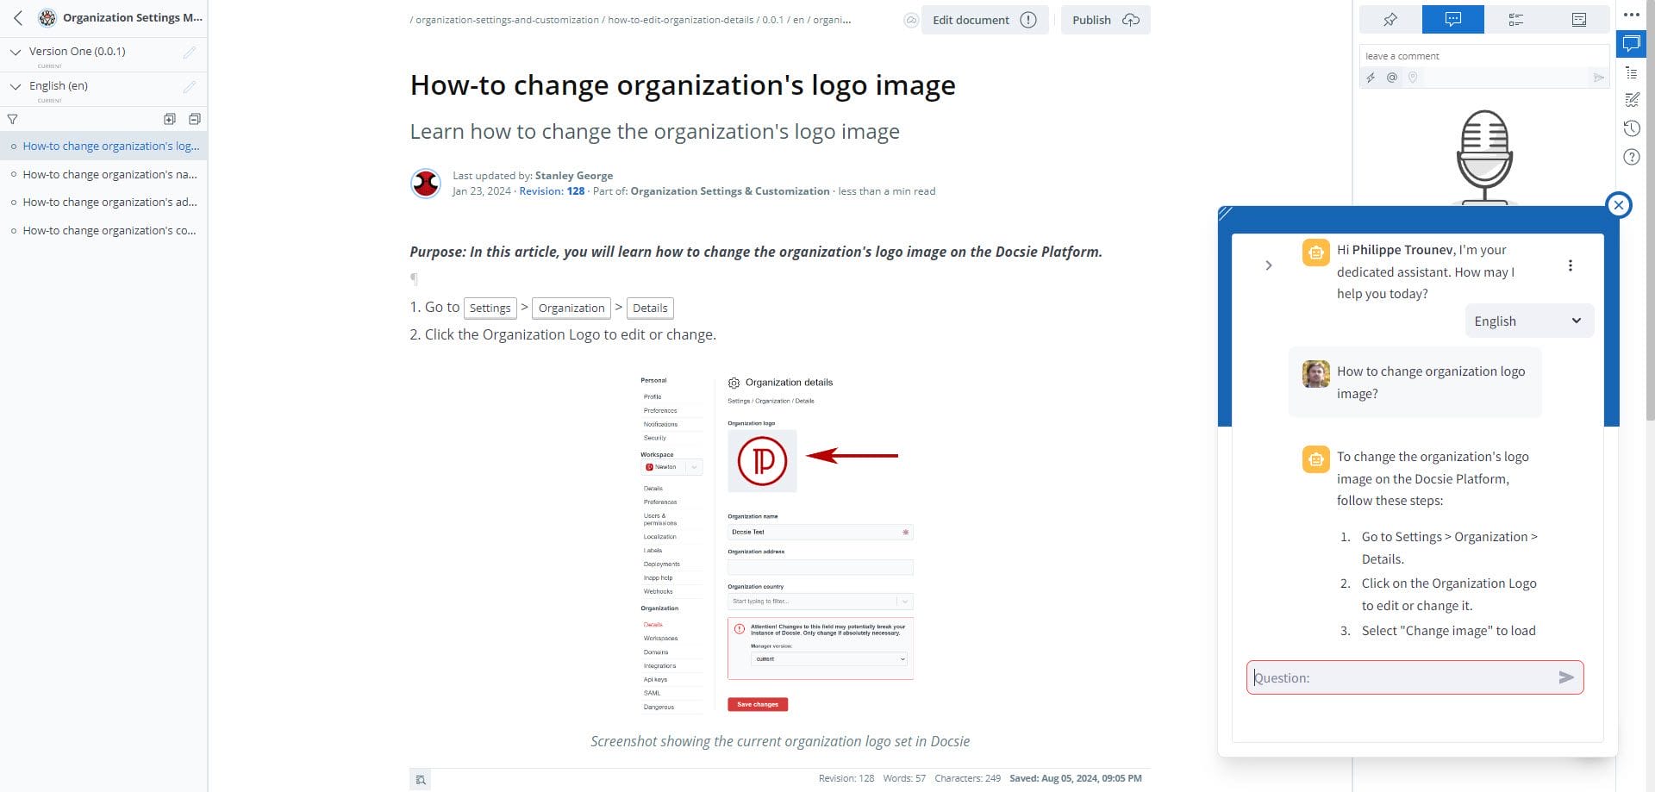Close the assistant chat window
This screenshot has width=1655, height=792.
pyautogui.click(x=1618, y=205)
